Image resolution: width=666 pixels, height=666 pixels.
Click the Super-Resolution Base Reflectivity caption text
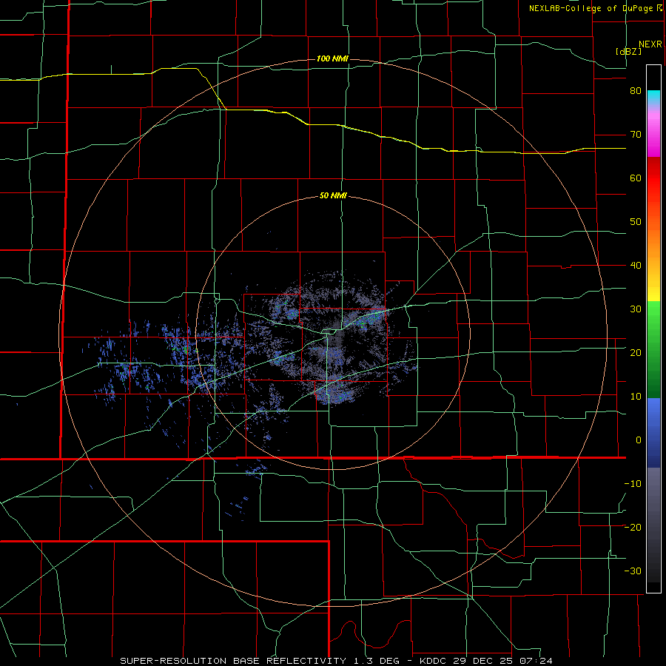click(x=233, y=661)
